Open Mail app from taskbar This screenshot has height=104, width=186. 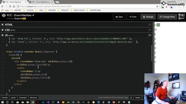pyautogui.click(x=23, y=102)
